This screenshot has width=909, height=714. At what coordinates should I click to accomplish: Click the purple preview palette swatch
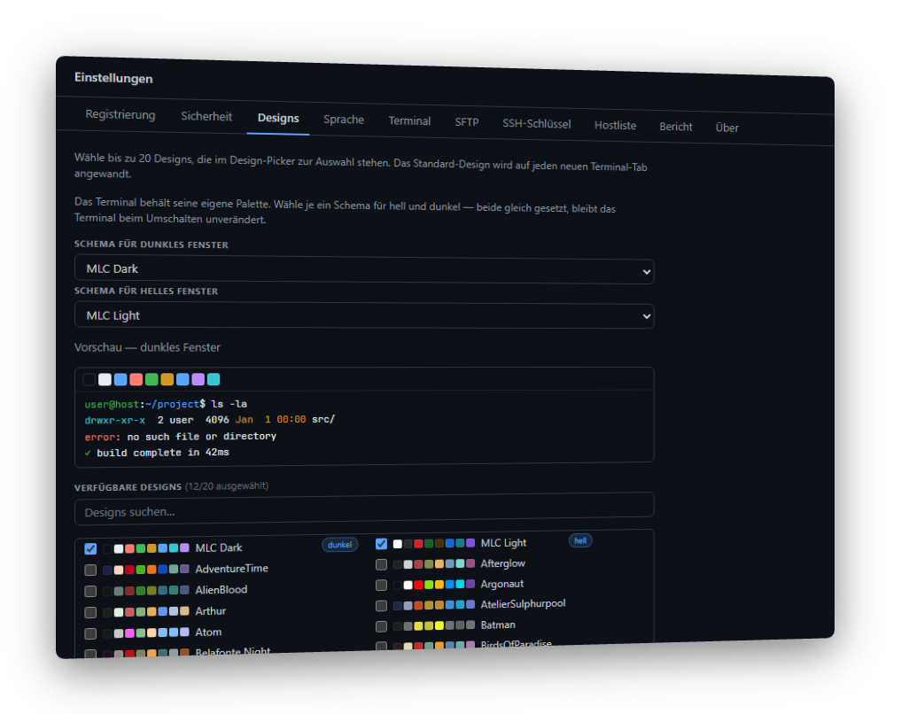[x=198, y=380]
